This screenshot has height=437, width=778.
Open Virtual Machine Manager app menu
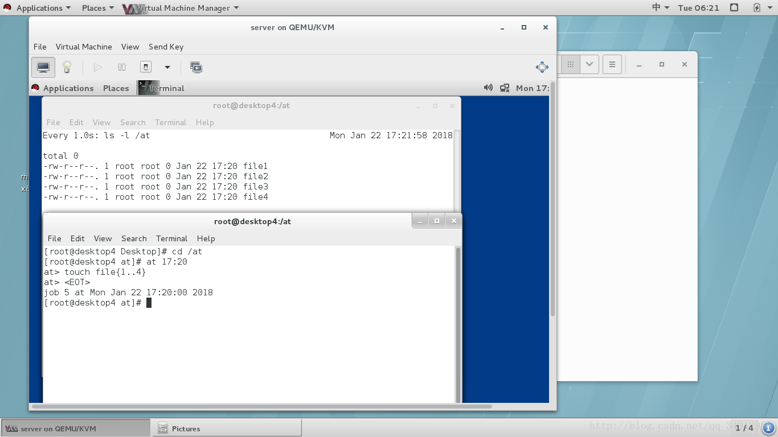point(181,8)
